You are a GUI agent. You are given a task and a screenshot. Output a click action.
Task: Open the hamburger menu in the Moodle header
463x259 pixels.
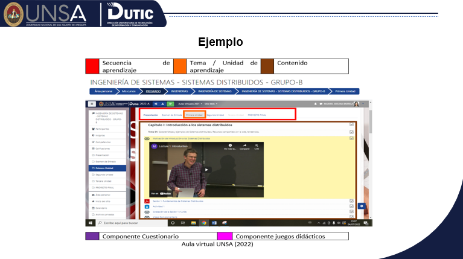(92, 104)
